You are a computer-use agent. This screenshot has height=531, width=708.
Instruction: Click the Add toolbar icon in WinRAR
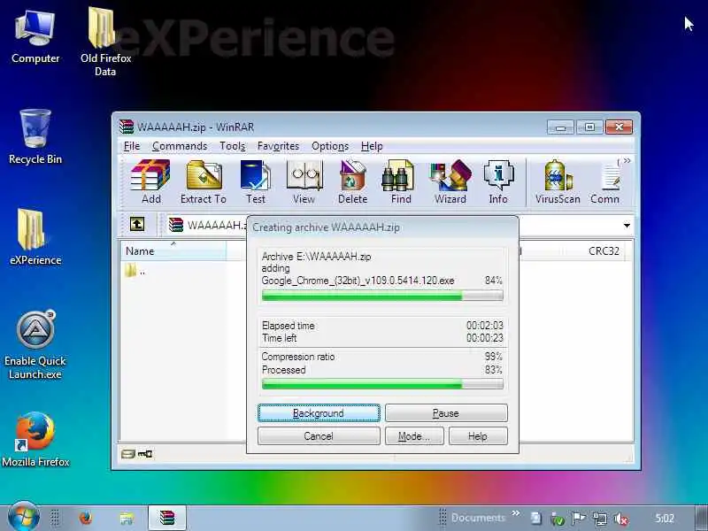click(150, 181)
